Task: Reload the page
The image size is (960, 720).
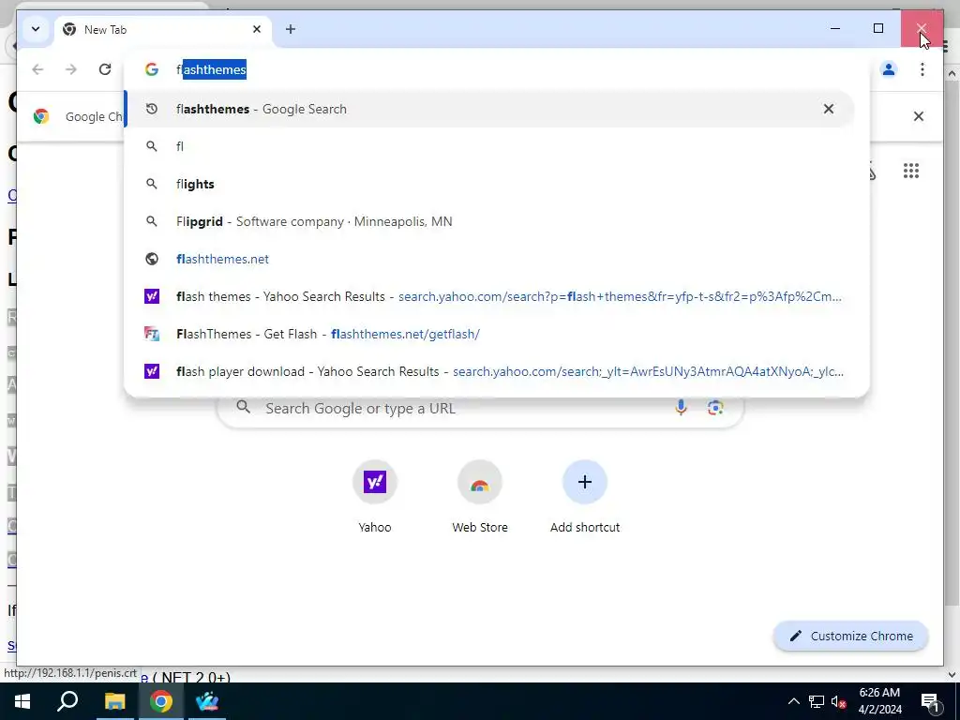Action: 105,69
